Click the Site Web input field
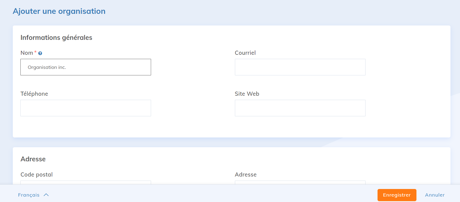 point(300,108)
